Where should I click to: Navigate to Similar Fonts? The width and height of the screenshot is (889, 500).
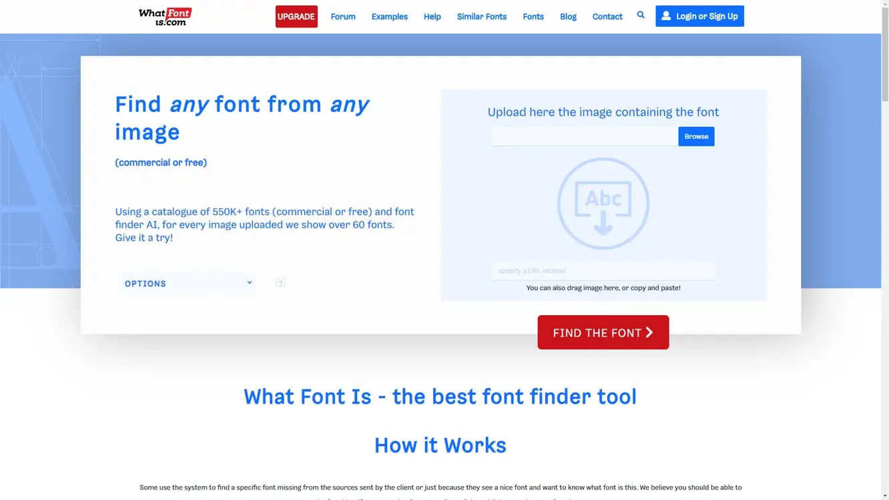[481, 17]
